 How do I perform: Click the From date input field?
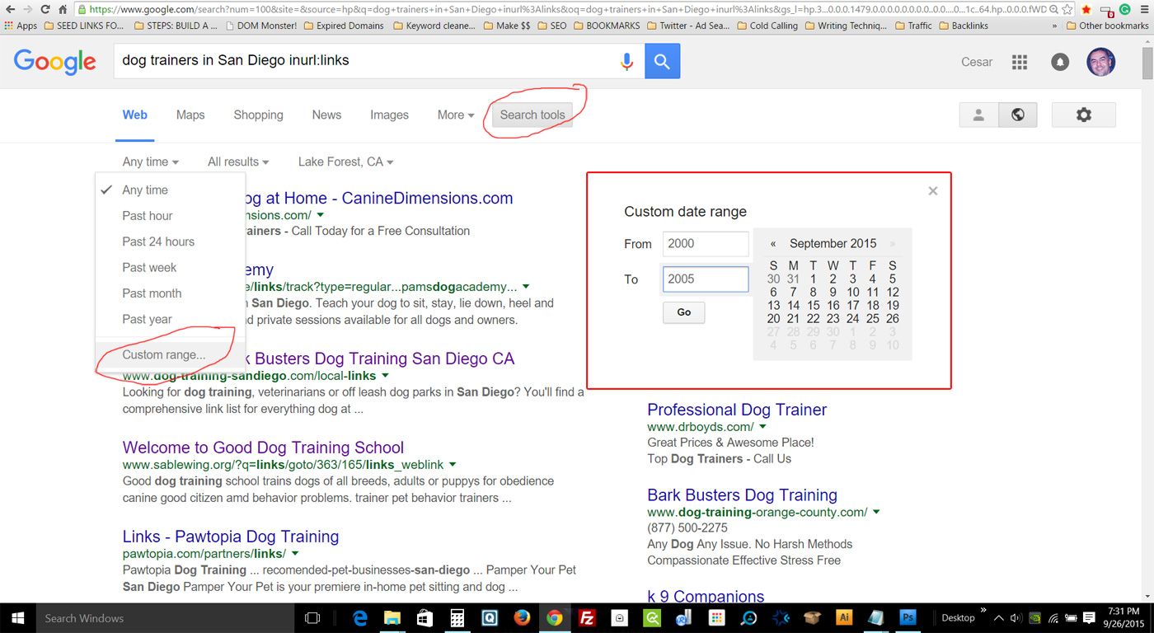click(706, 244)
